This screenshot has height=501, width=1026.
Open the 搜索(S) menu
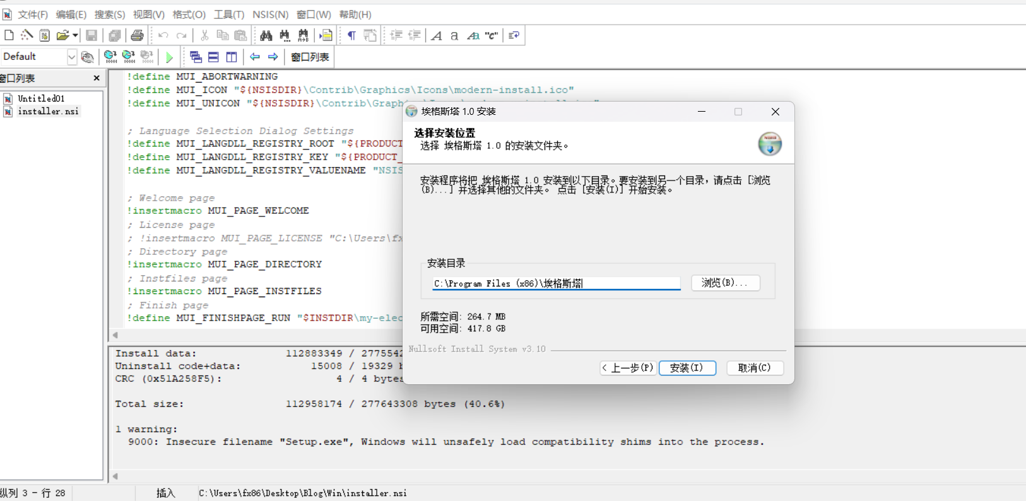pyautogui.click(x=110, y=14)
